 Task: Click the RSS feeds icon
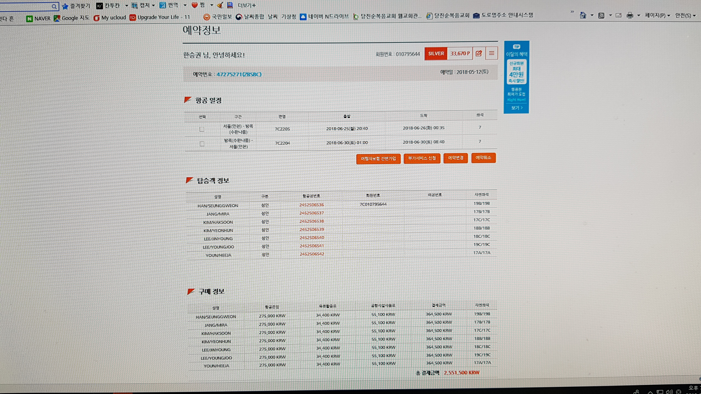point(601,16)
